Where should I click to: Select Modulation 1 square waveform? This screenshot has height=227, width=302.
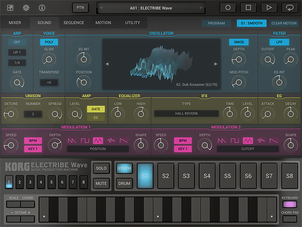pos(85,141)
